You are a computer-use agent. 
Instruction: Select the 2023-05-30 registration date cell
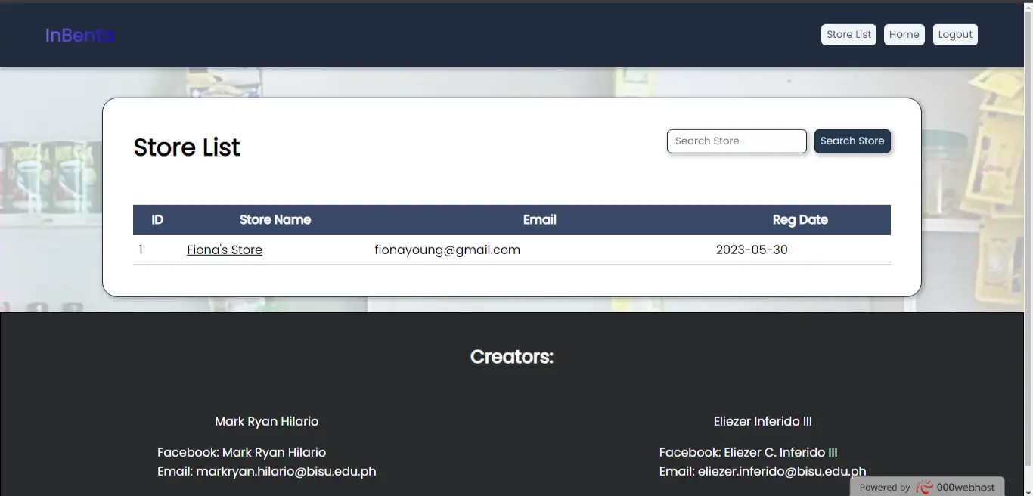click(751, 250)
